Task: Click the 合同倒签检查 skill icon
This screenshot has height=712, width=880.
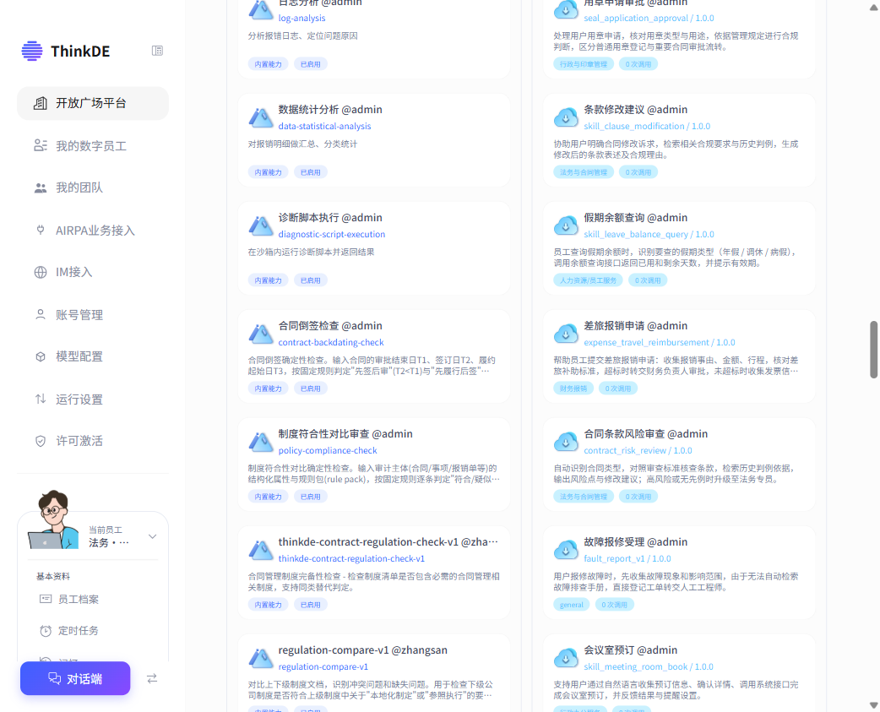Action: coord(260,334)
